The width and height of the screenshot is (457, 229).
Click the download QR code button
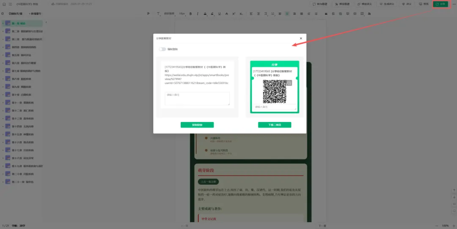point(275,125)
